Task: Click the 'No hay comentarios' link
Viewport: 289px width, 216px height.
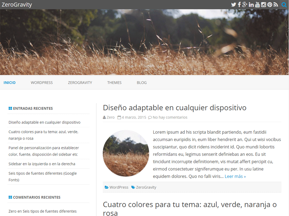Action: click(170, 117)
